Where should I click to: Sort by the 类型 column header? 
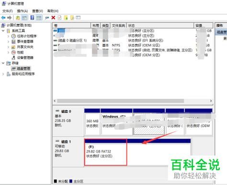[x=105, y=25]
